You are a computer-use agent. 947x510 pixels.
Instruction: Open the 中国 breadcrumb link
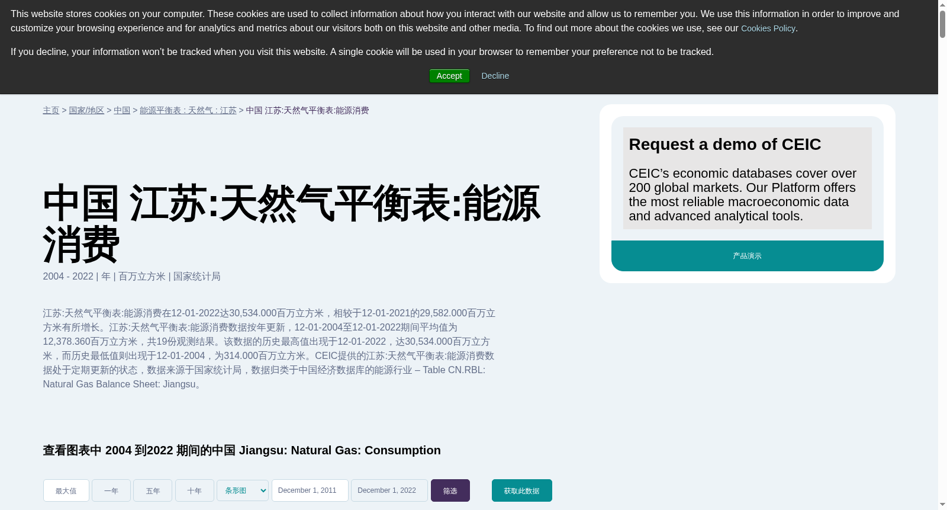(x=122, y=110)
